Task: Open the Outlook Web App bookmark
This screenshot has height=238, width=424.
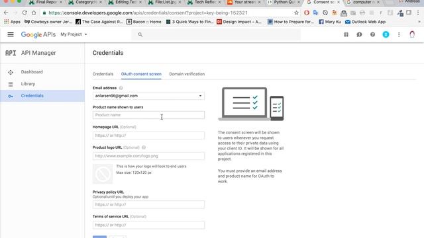Action: [365, 22]
